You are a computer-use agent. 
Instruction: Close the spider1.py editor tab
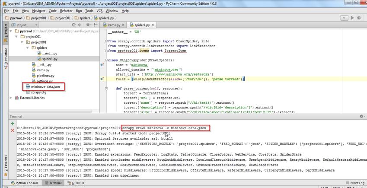coord(153,25)
